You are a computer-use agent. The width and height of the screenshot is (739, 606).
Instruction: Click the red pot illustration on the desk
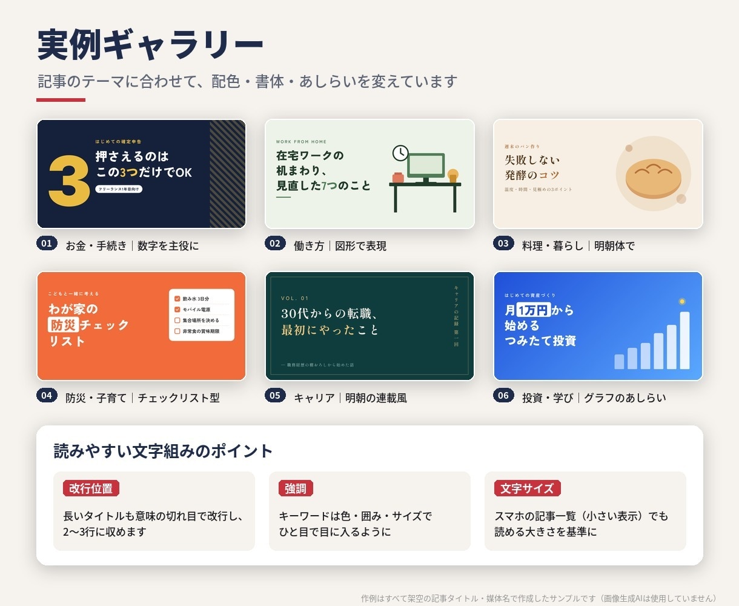point(398,177)
